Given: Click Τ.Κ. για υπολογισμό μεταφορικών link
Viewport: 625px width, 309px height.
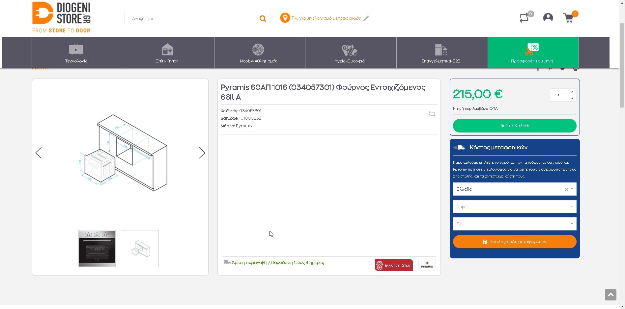Looking at the screenshot, I should [326, 18].
